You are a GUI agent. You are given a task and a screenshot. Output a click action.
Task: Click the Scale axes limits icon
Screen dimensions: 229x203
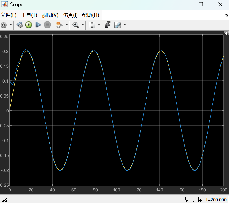[x=92, y=25]
